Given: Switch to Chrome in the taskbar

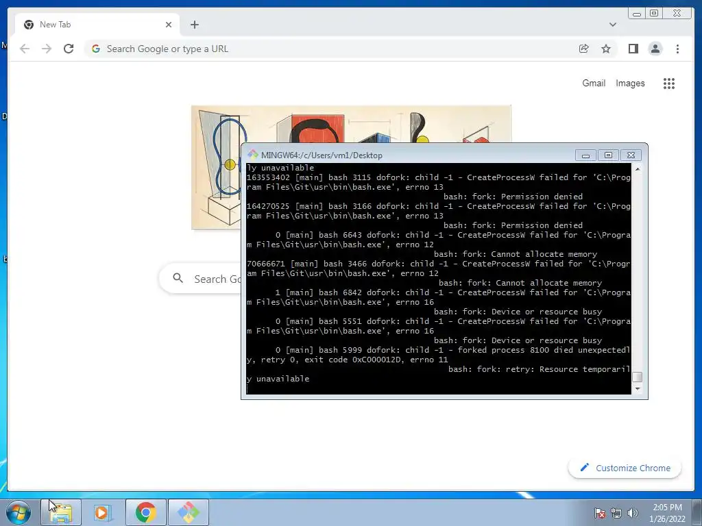Looking at the screenshot, I should tap(145, 512).
